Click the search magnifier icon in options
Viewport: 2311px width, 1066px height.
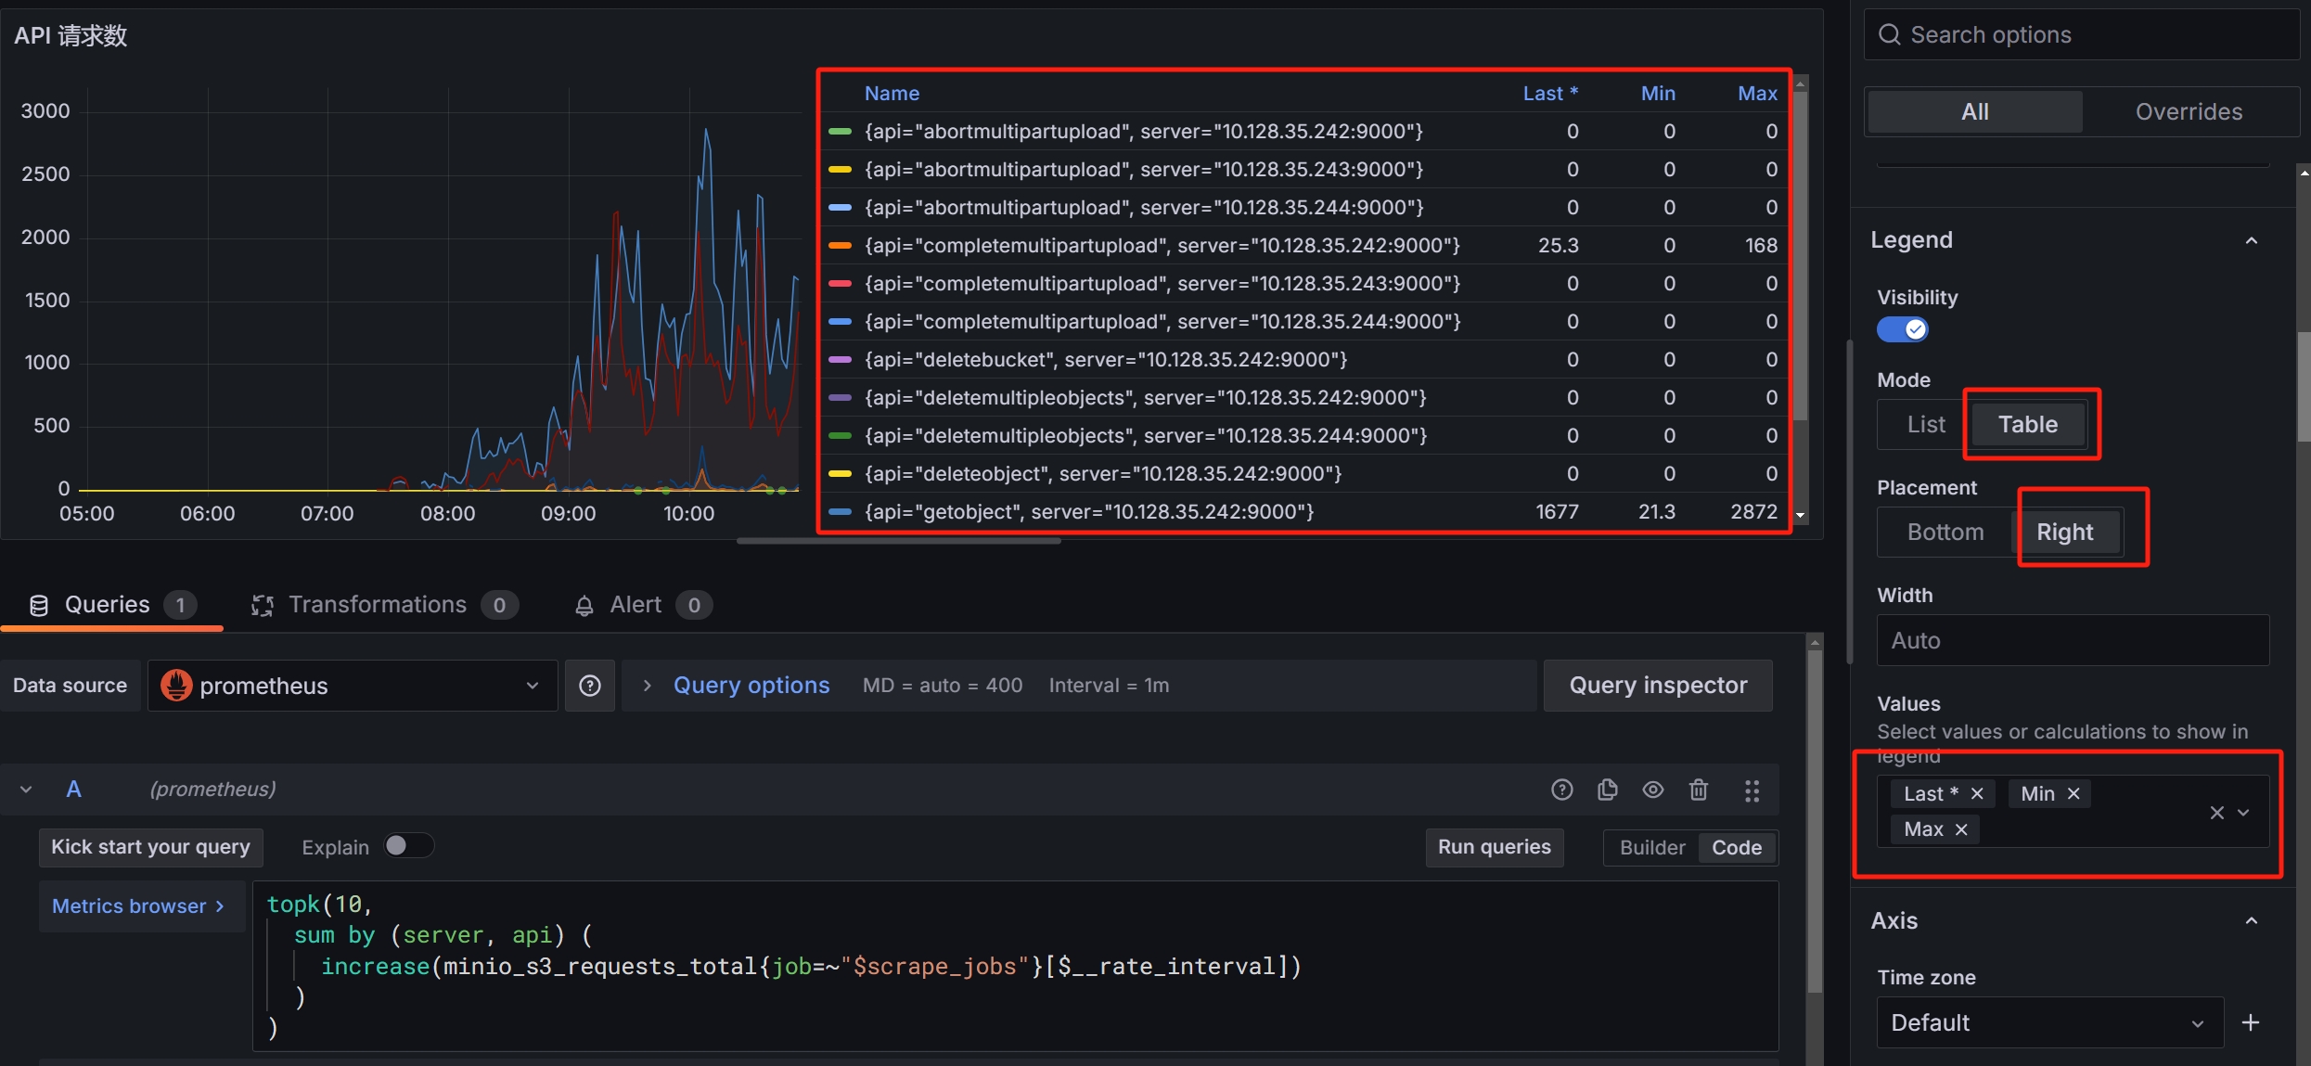[x=1889, y=34]
